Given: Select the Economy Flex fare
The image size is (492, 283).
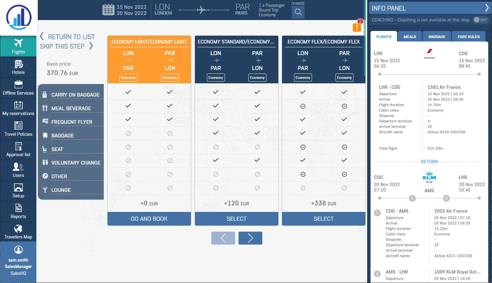Looking at the screenshot, I should coord(323,219).
